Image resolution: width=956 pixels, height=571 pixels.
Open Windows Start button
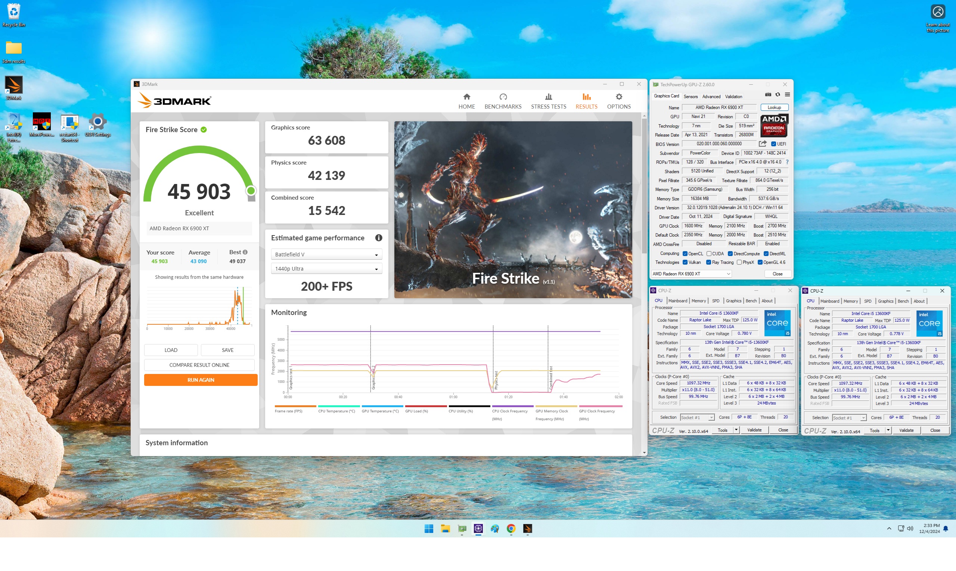(x=429, y=529)
